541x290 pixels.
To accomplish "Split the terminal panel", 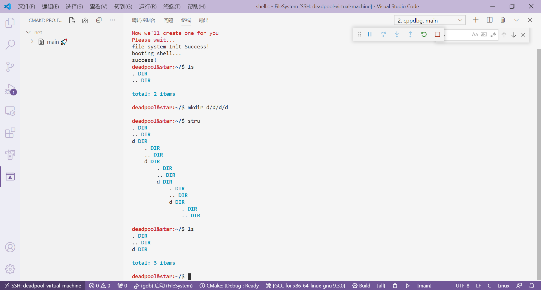I will pos(490,20).
